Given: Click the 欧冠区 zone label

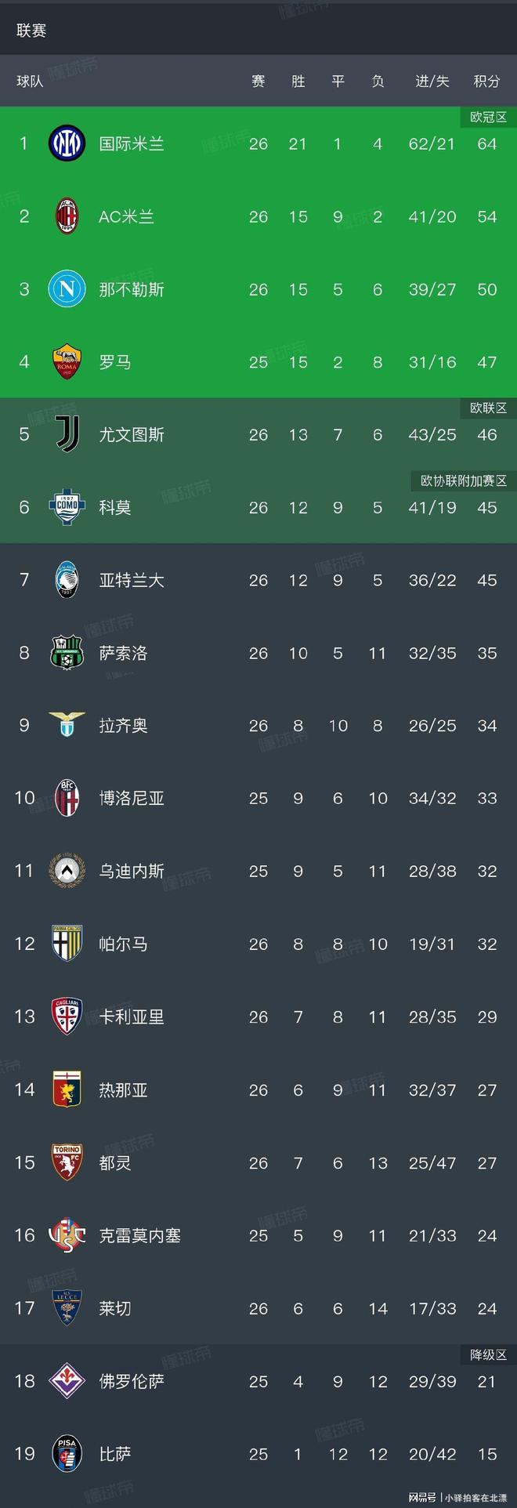Looking at the screenshot, I should point(488,118).
